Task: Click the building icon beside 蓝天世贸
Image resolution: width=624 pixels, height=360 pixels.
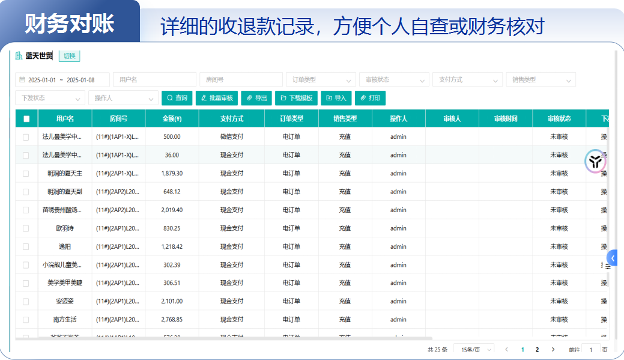Action: (17, 56)
